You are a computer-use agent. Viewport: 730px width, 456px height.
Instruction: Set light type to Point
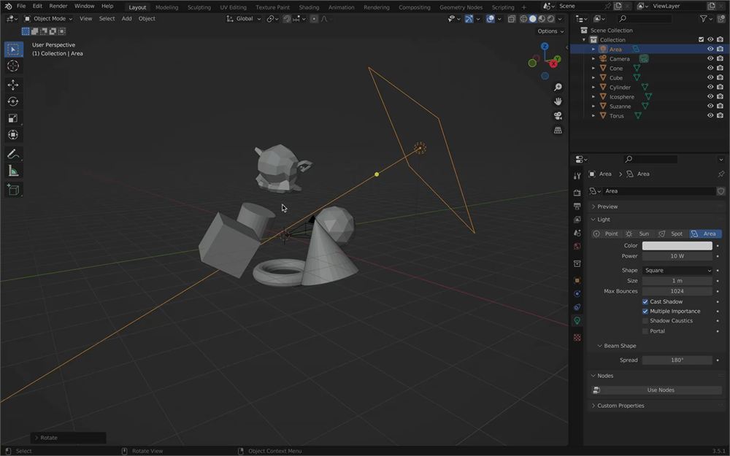[x=606, y=234]
